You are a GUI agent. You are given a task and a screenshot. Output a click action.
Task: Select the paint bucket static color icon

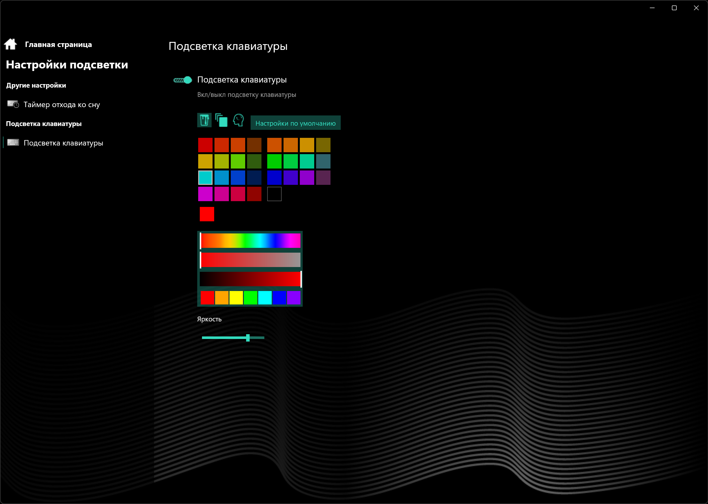tap(204, 120)
